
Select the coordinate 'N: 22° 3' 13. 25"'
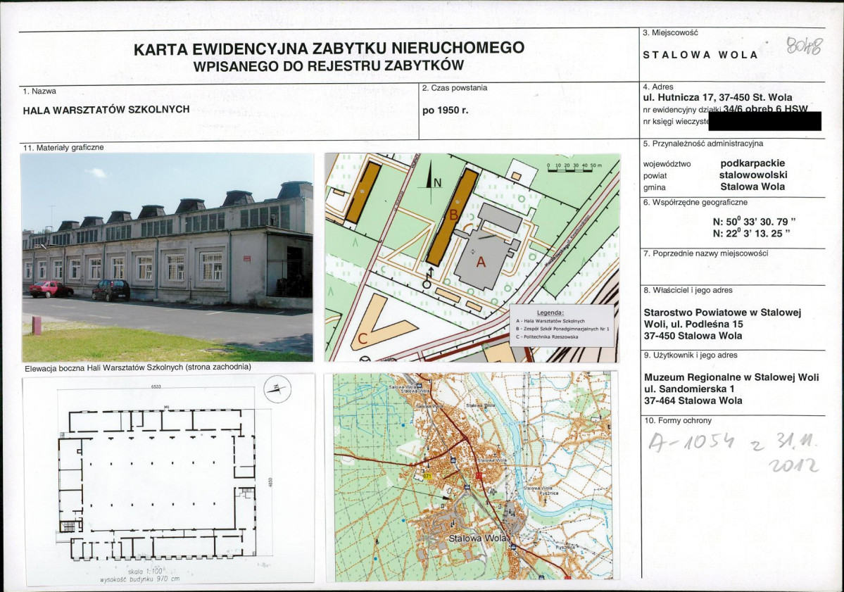tap(751, 233)
